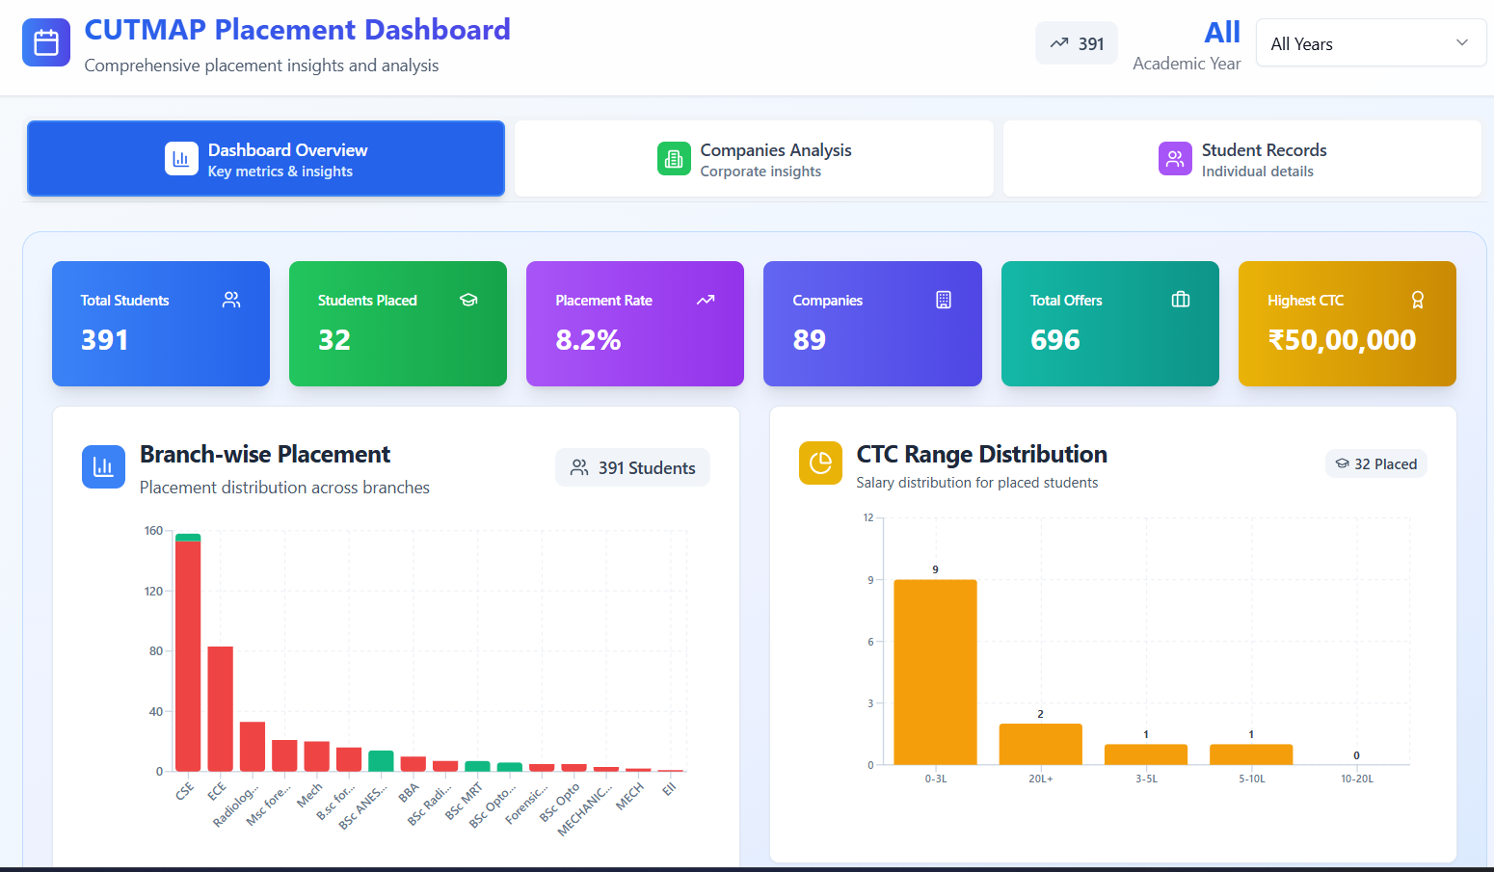Click the 10-20L axis label in CTC chart

click(1357, 779)
